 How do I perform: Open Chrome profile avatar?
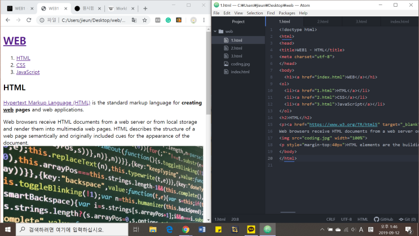pyautogui.click(x=193, y=20)
